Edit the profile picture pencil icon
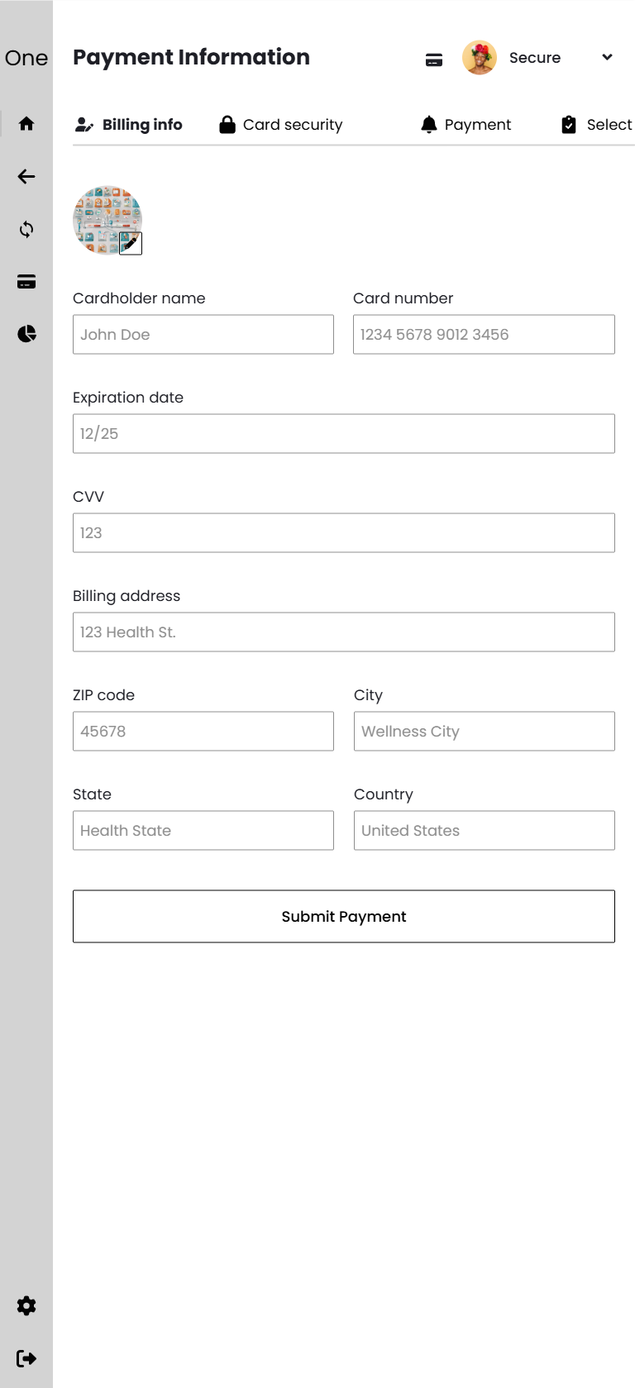 pyautogui.click(x=131, y=244)
